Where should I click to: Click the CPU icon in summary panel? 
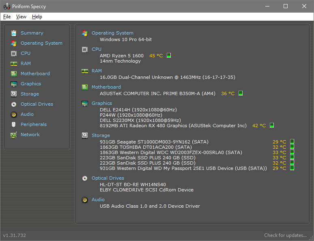click(85, 49)
